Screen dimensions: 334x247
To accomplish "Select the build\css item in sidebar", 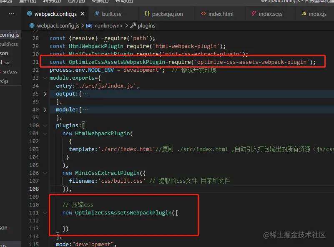I will (10, 44).
